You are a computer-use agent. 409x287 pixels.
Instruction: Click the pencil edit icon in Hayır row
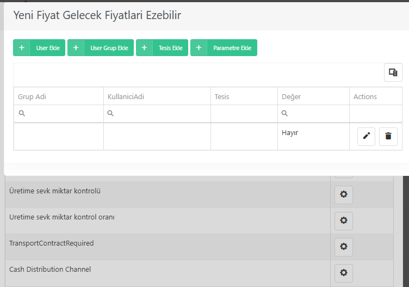pos(366,136)
